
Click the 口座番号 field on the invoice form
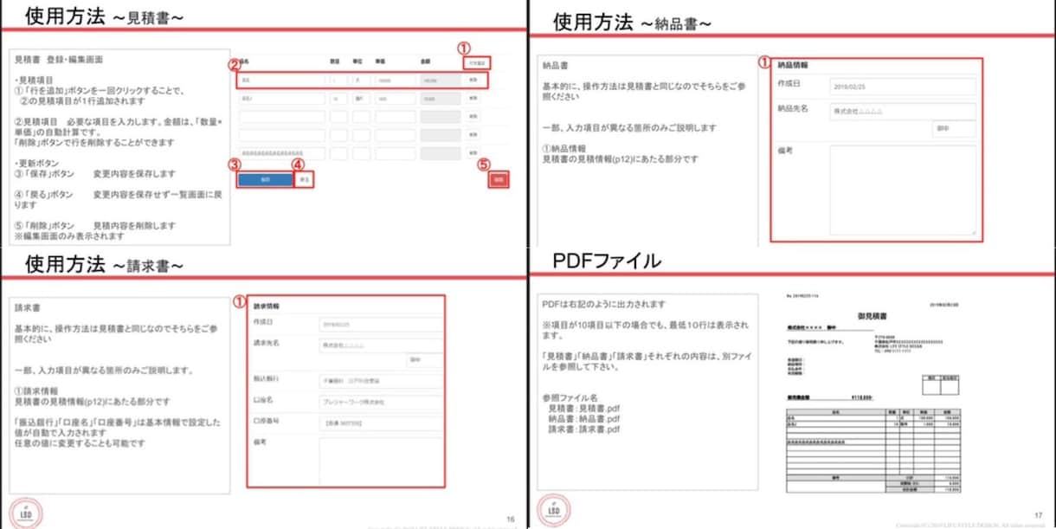tap(381, 422)
